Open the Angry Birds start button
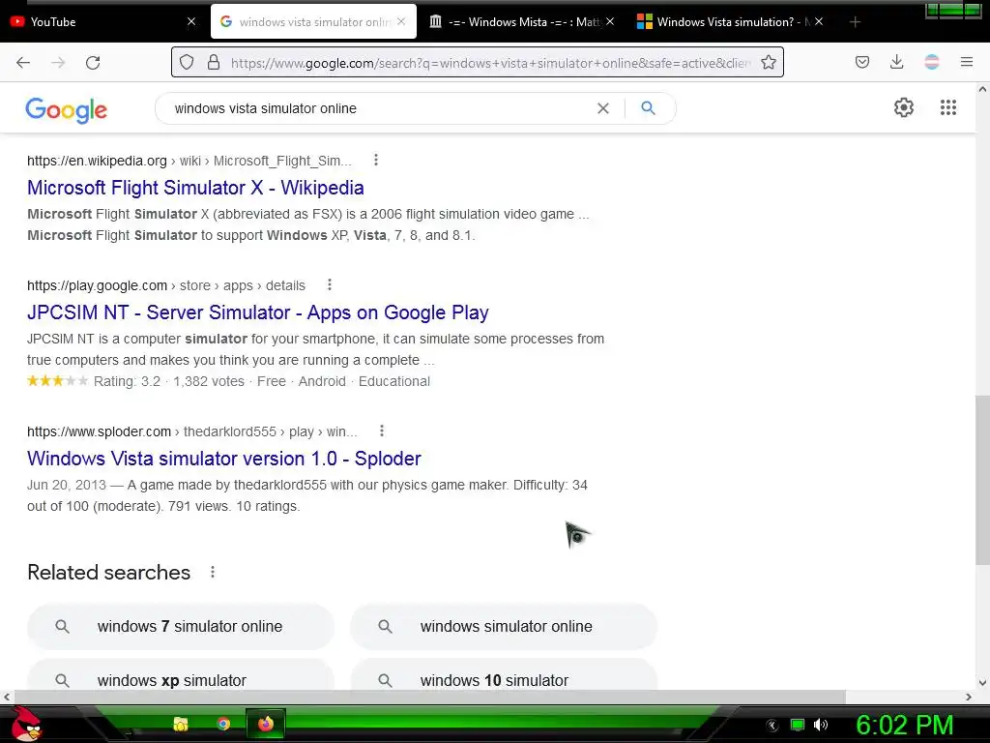Viewport: 990px width, 743px height. coord(26,724)
